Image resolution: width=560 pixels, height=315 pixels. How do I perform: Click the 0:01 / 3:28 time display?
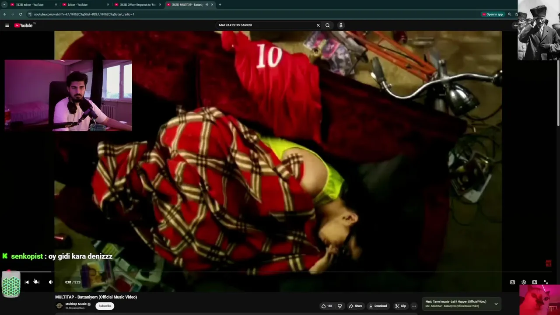click(x=73, y=282)
